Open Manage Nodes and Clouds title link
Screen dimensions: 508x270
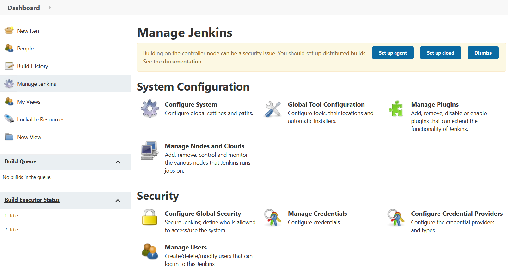205,146
